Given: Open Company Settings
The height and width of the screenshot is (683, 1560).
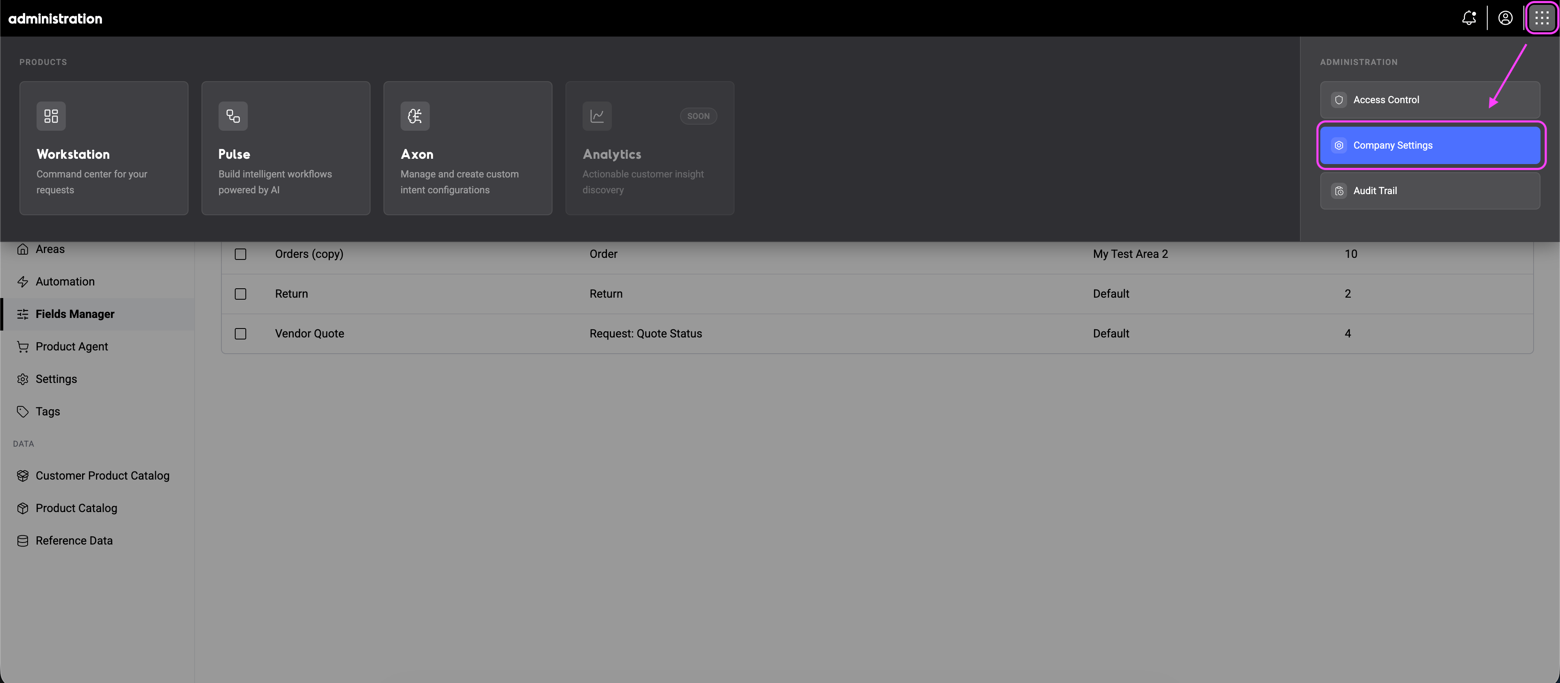Looking at the screenshot, I should (x=1430, y=145).
